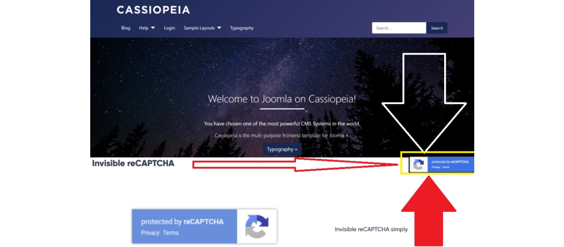Open the Blog menu item
Image resolution: width=564 pixels, height=247 pixels.
click(x=125, y=28)
